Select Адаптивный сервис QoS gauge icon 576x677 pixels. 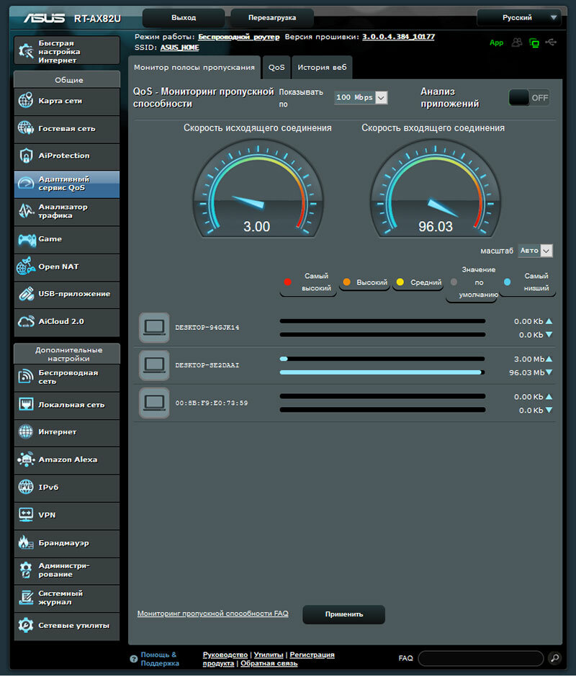point(26,184)
